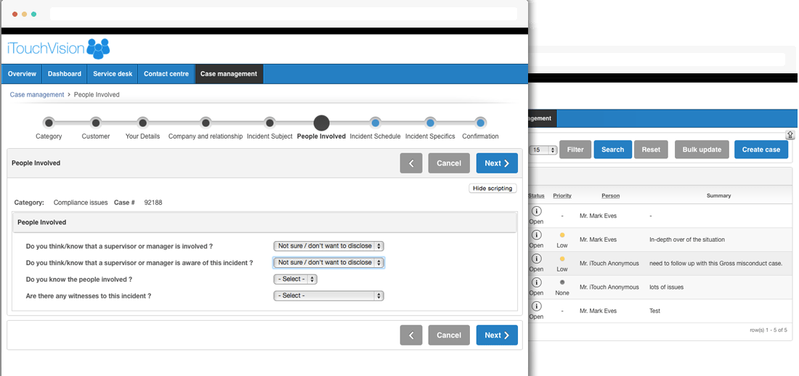Open the Contact centre tab
The image size is (799, 376).
[166, 74]
